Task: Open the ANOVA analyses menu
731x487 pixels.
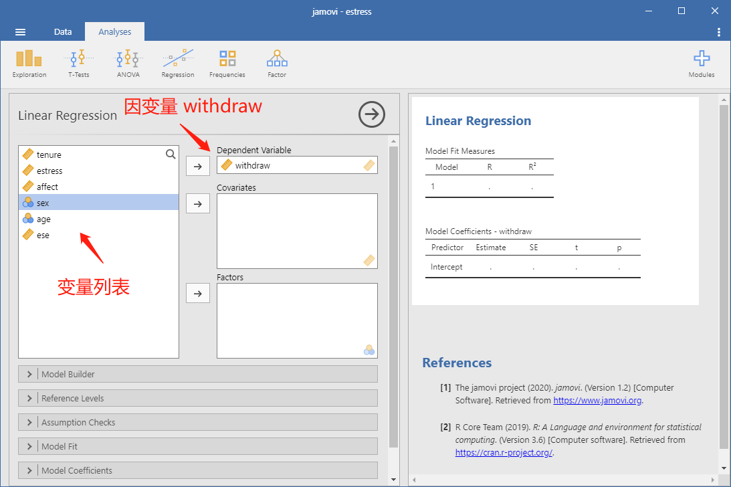Action: pyautogui.click(x=128, y=64)
